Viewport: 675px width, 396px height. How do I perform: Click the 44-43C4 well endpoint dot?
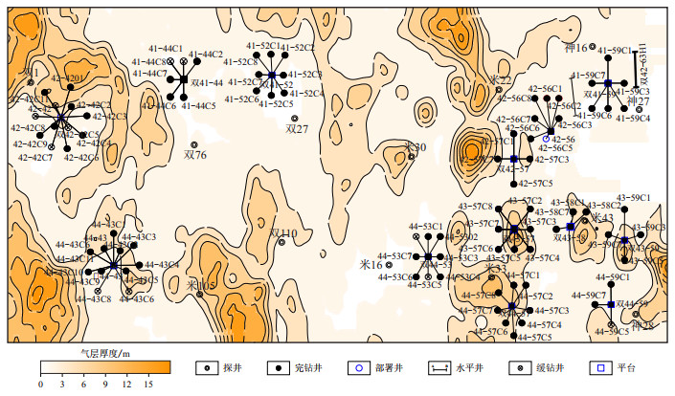[140, 265]
